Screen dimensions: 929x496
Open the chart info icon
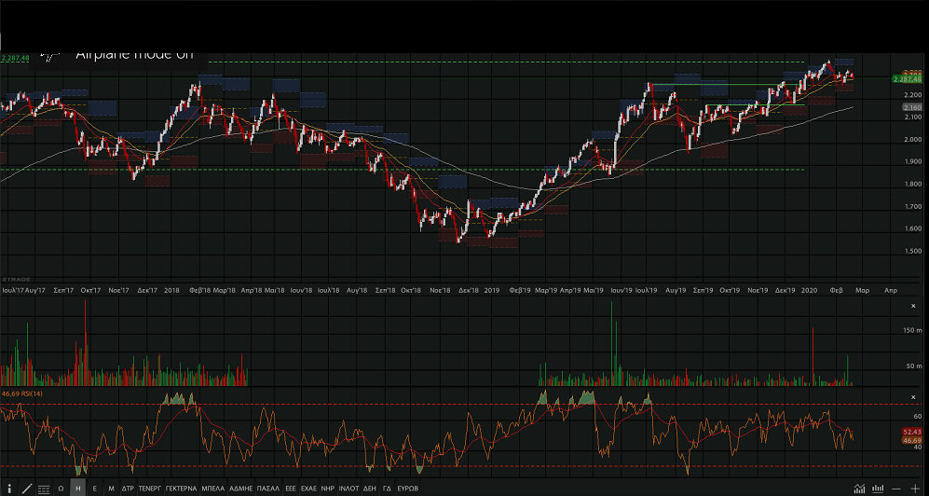tap(9, 489)
